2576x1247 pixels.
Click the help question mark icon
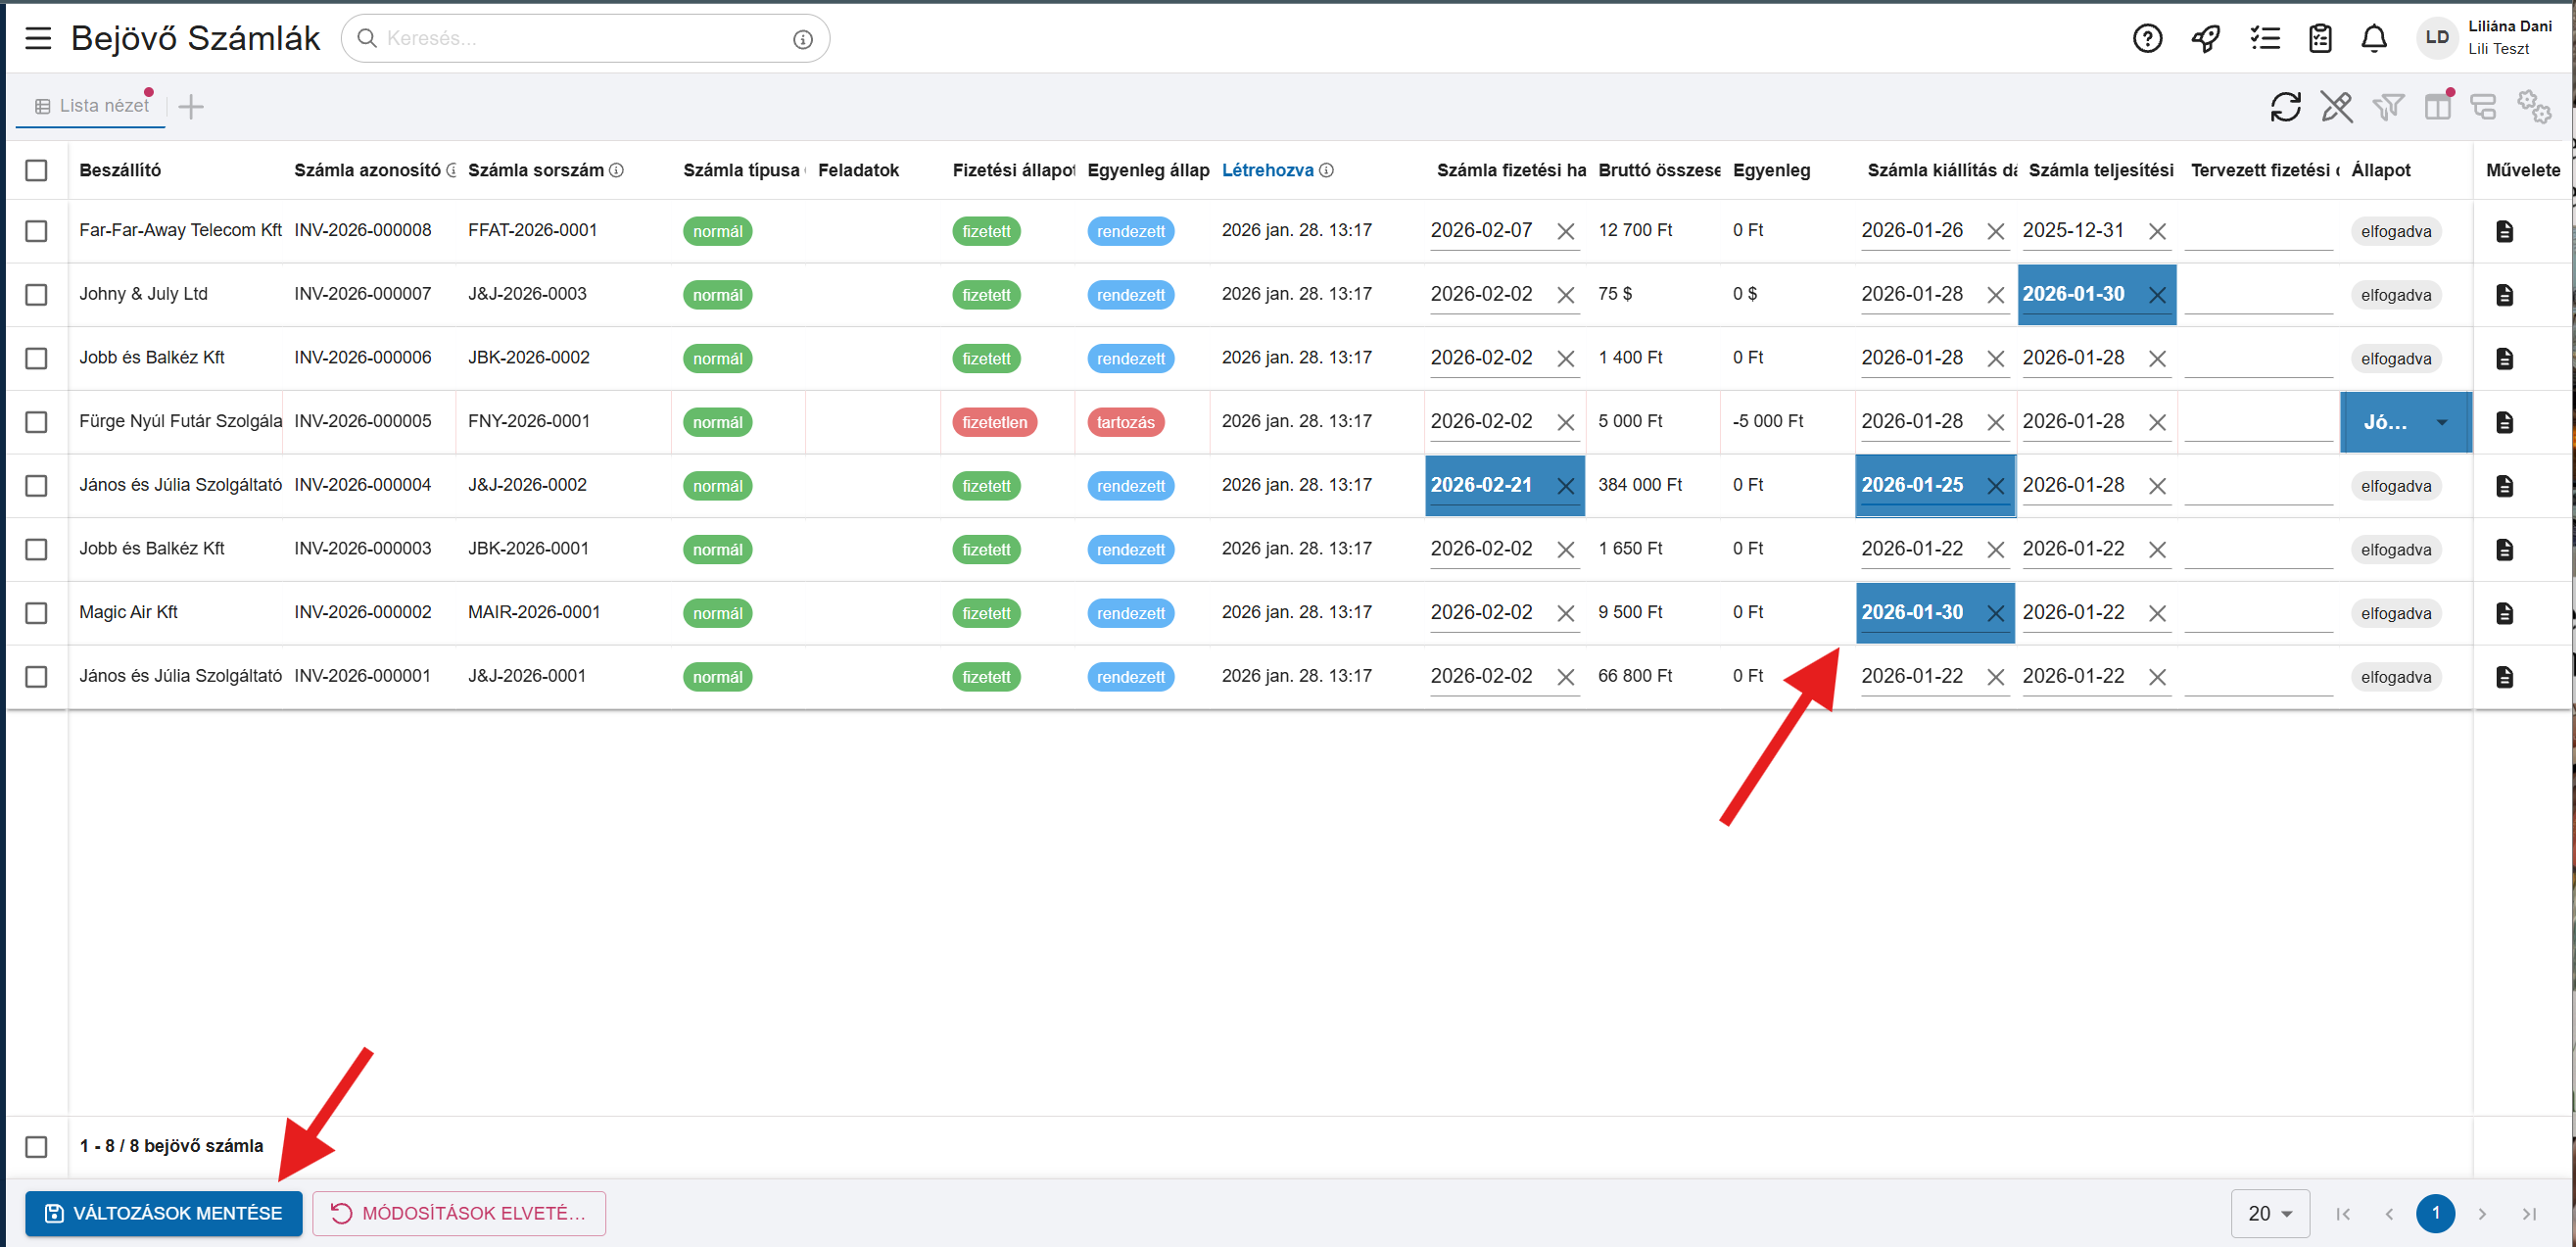point(2147,38)
